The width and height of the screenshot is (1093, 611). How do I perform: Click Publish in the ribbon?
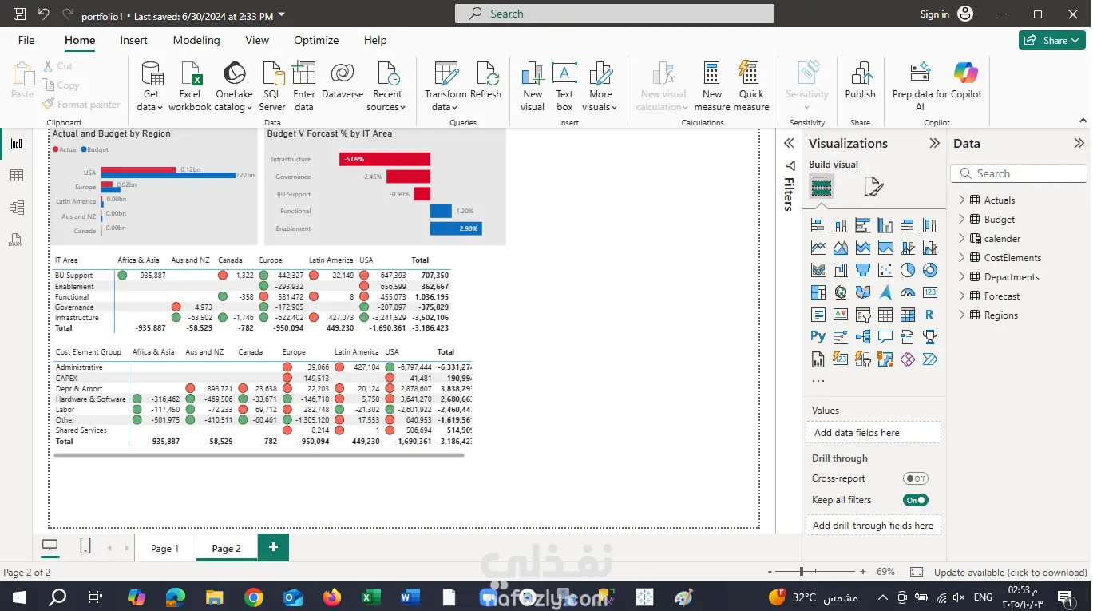(861, 81)
